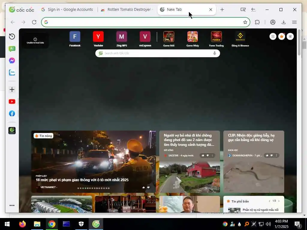Open sidebar more options (three dots)
This screenshot has height=230, width=307.
click(12, 205)
